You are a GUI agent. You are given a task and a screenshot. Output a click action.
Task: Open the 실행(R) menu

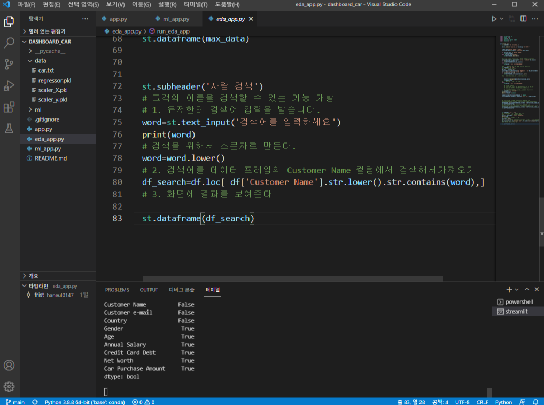(167, 4)
